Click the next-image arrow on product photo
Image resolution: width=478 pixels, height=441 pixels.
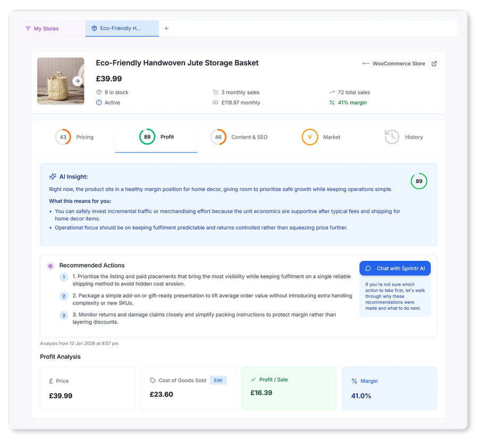click(78, 81)
